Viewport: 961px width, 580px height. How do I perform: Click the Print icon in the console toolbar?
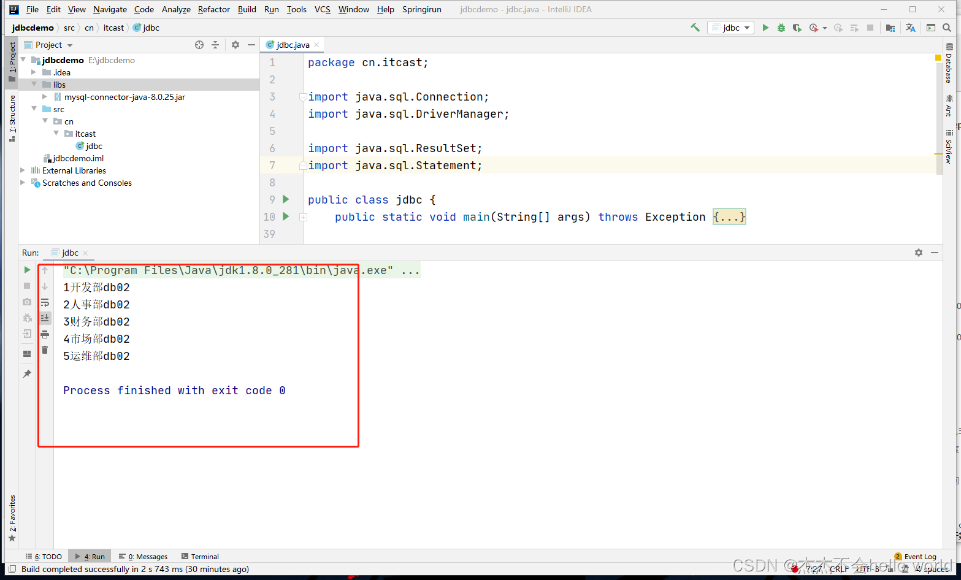[x=45, y=334]
